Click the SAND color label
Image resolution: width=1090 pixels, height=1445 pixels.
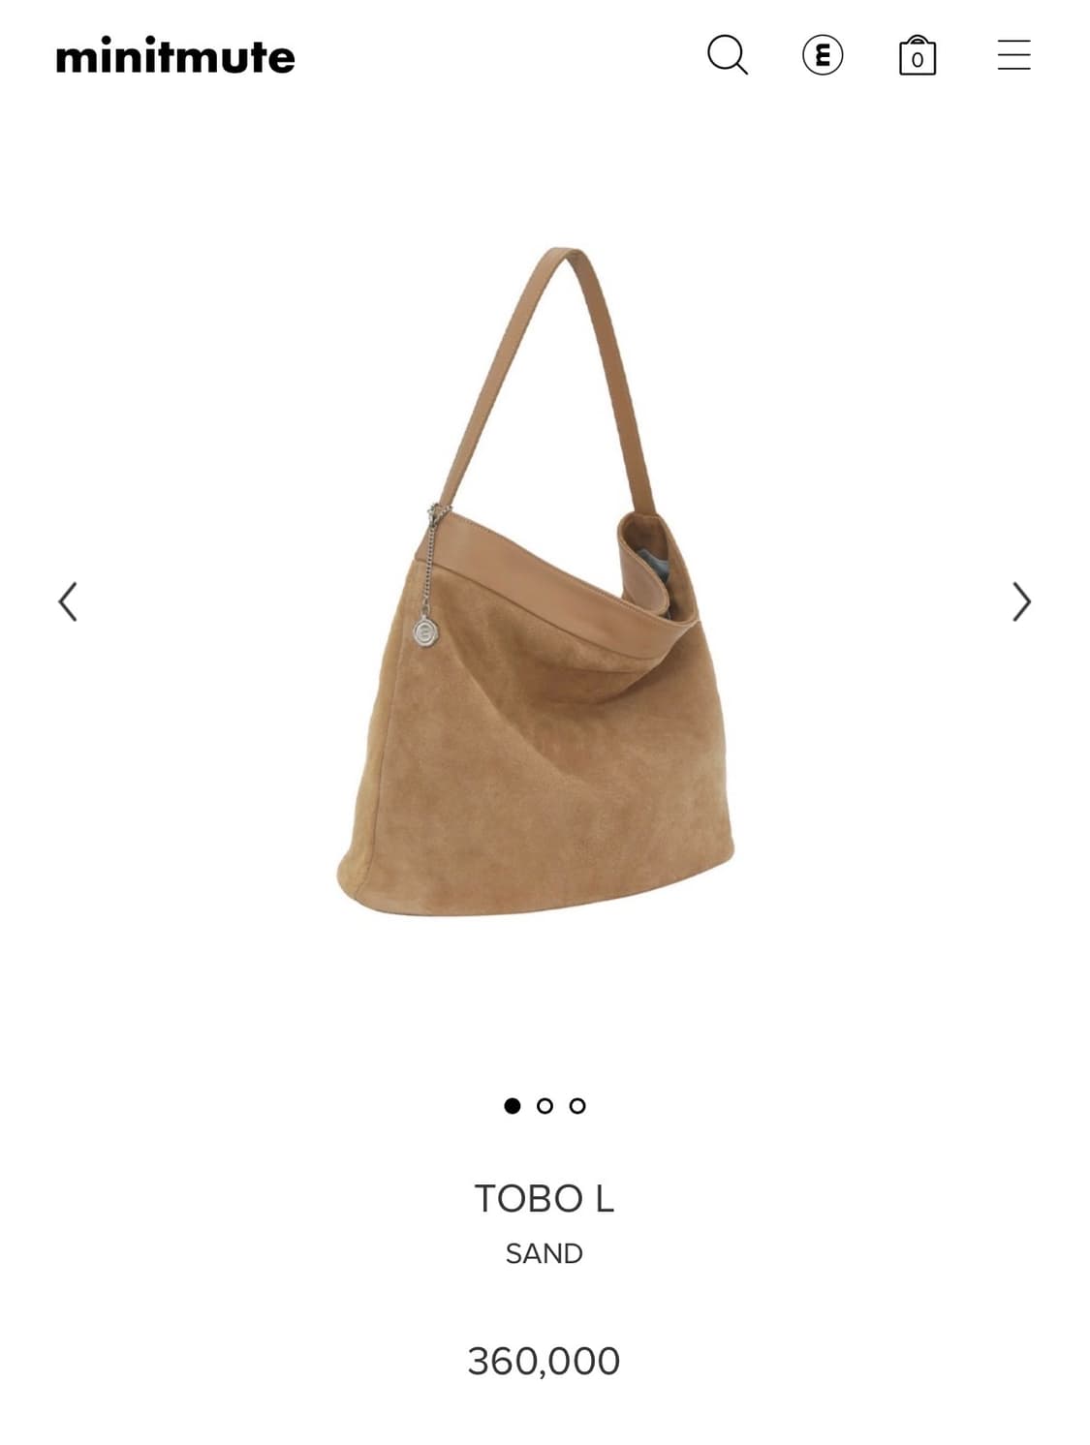tap(545, 1254)
